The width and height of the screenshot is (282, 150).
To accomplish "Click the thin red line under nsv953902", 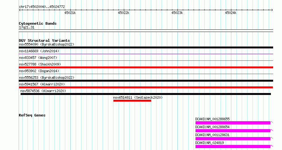I will [146, 74].
